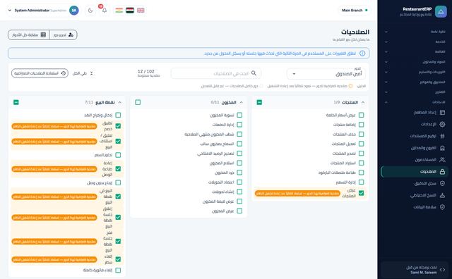Open the role dropdown showing أمين الصندوق
This screenshot has height=279, width=452.
[x=326, y=74]
